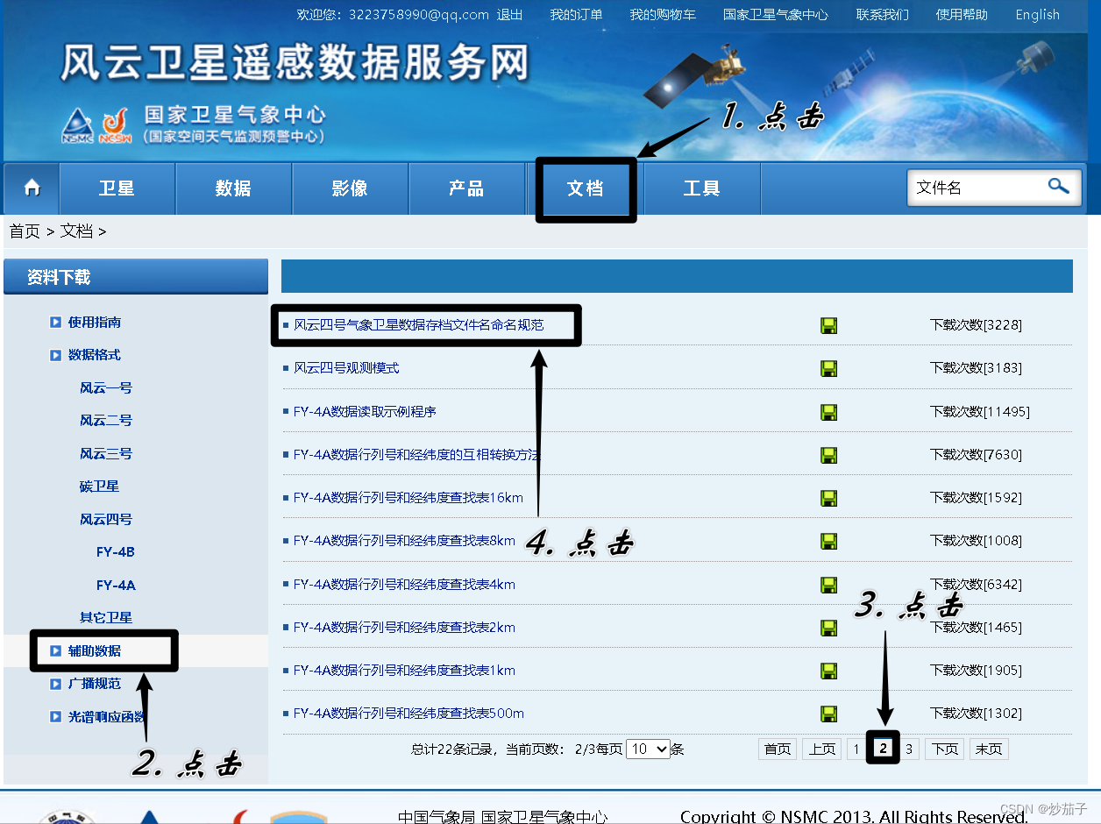Screen dimensions: 1101x824
Task: Click 退出 logout link
Action: pyautogui.click(x=509, y=14)
